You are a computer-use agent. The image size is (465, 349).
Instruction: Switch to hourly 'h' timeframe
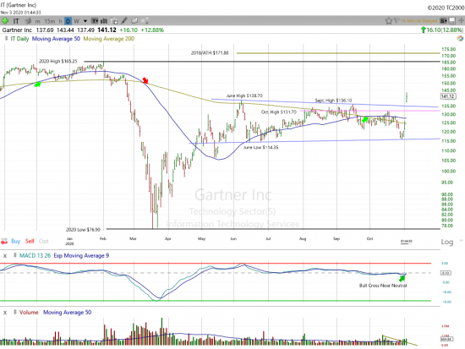60,21
